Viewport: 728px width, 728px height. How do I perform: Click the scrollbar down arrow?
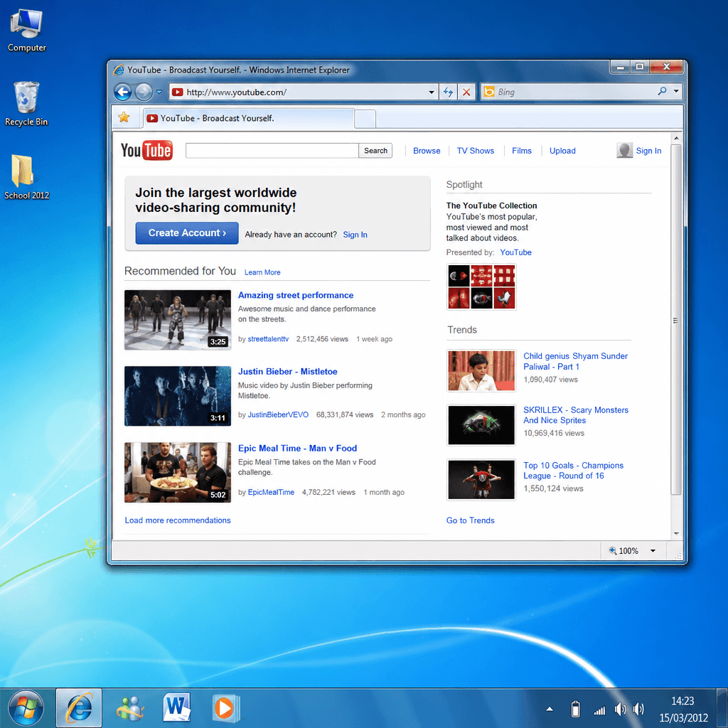coord(676,533)
